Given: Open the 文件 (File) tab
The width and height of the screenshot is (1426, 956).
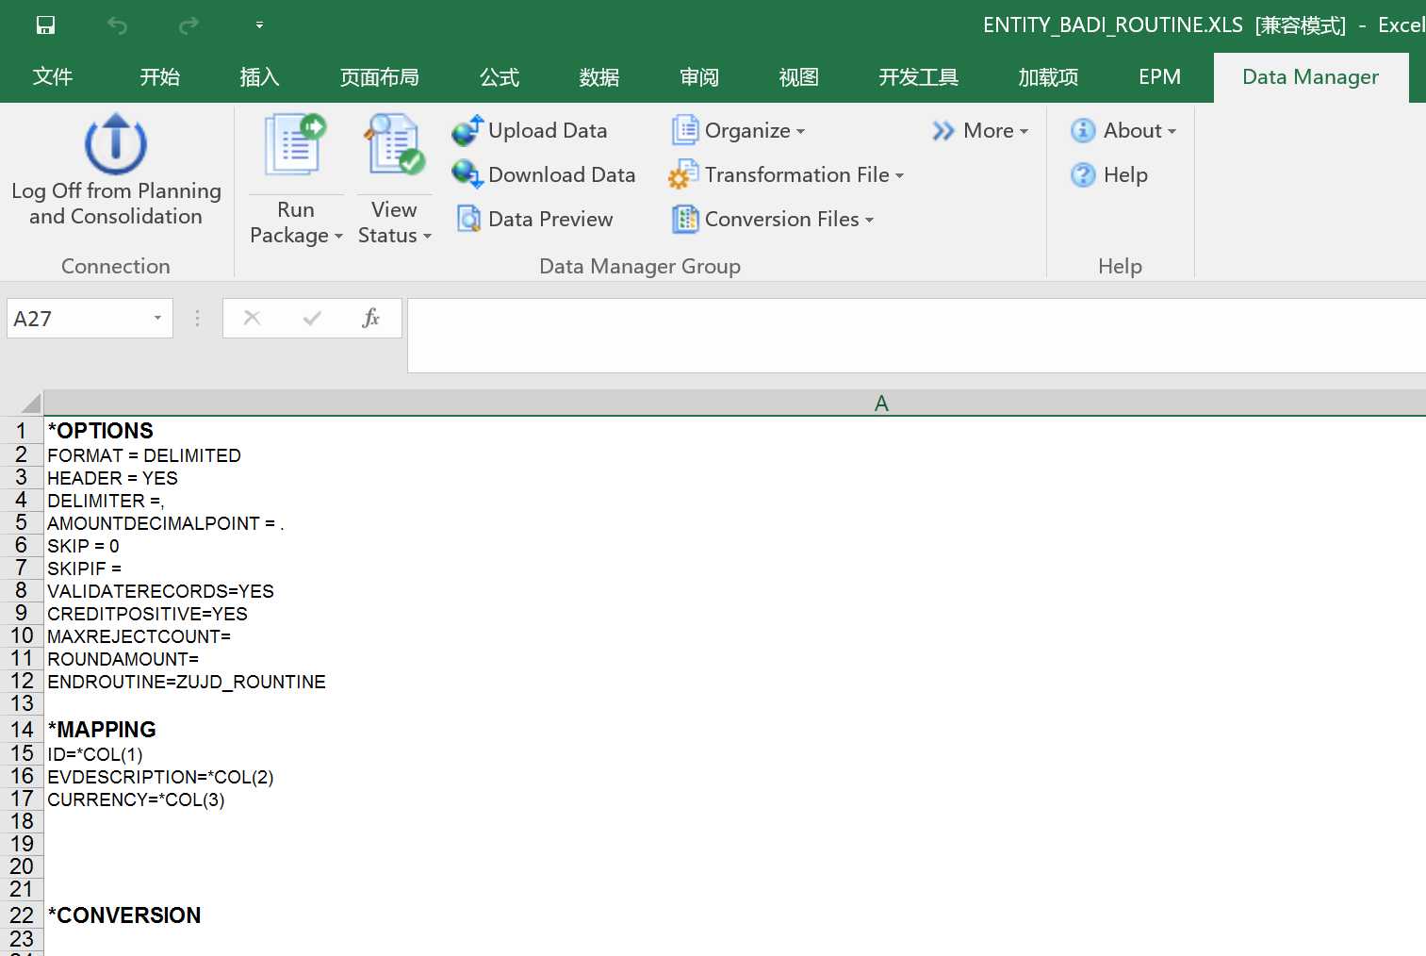Looking at the screenshot, I should 53,77.
